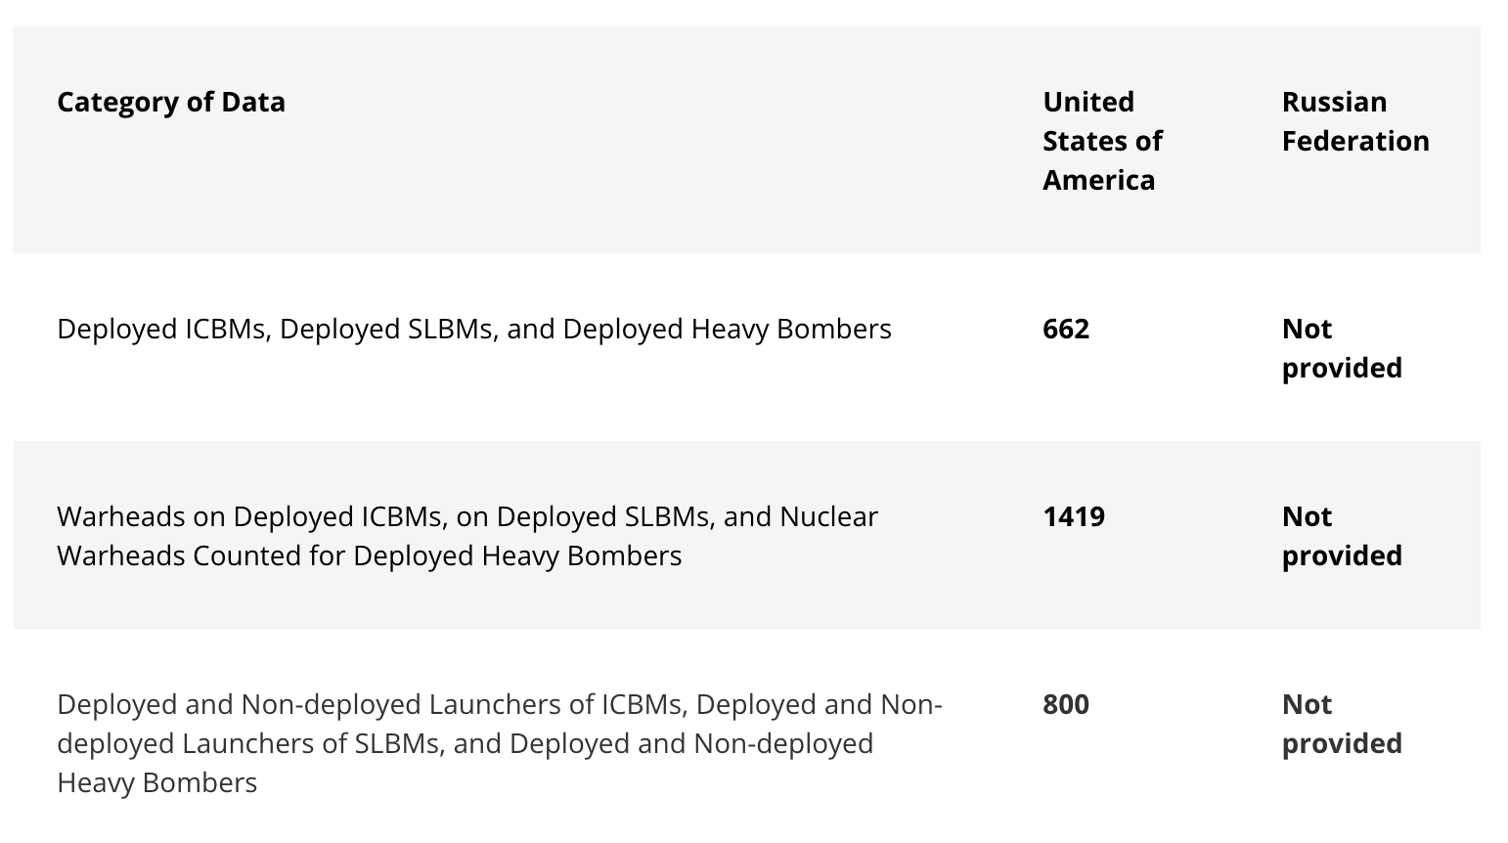This screenshot has width=1508, height=843.
Task: Select the value 662 in the table
Action: [x=1066, y=329]
